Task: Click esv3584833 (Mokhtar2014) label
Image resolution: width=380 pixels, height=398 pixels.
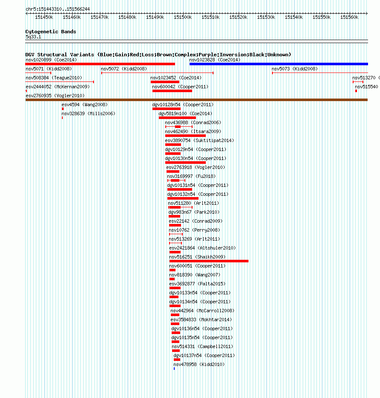Action: point(201,320)
